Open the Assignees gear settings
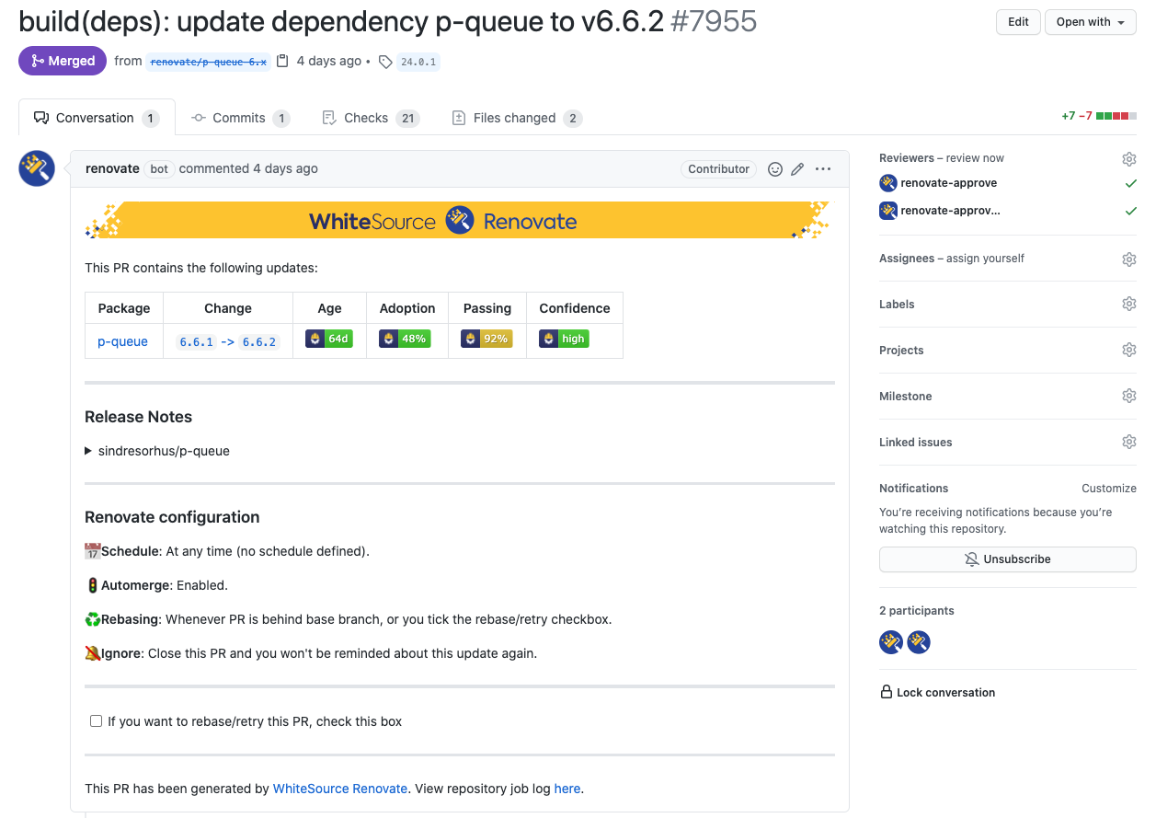 point(1129,259)
